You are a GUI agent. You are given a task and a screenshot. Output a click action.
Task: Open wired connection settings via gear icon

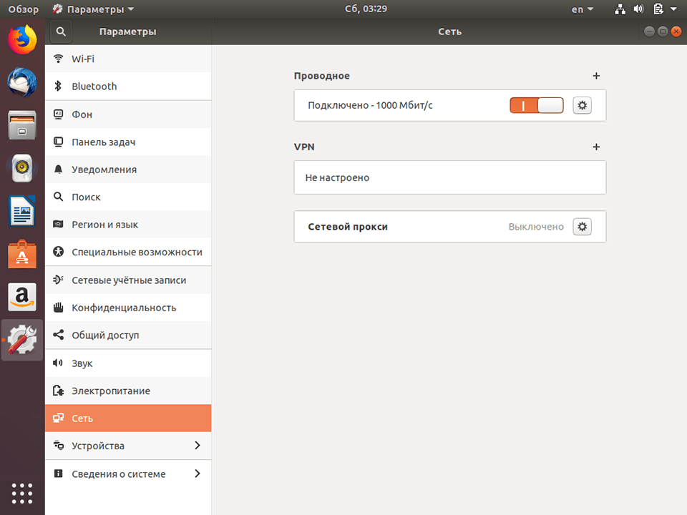(x=582, y=104)
